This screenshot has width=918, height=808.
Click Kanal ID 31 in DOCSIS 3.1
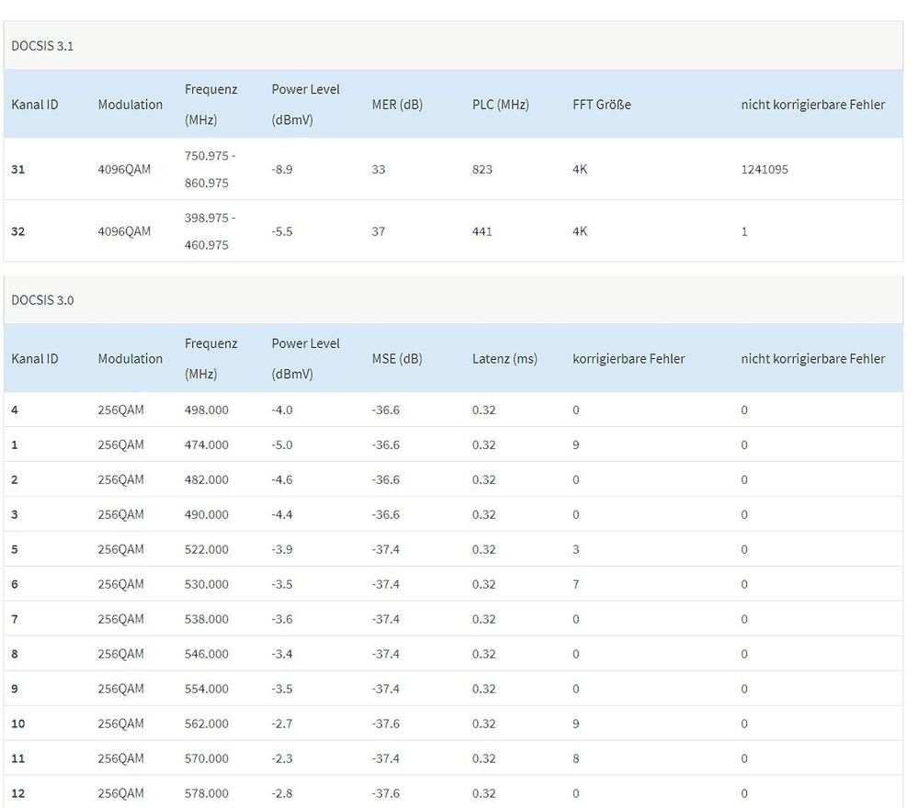18,169
